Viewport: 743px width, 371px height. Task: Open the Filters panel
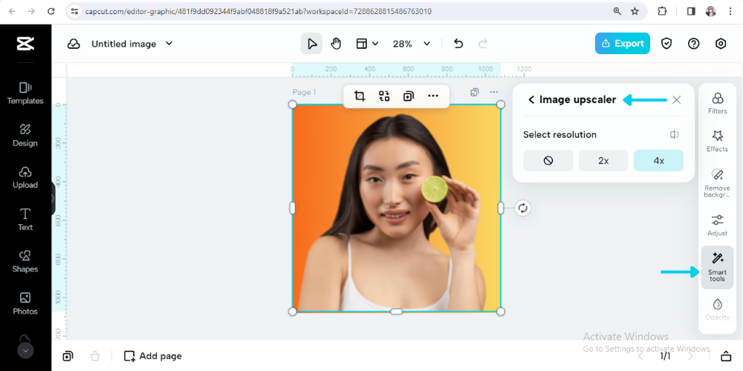coord(717,103)
